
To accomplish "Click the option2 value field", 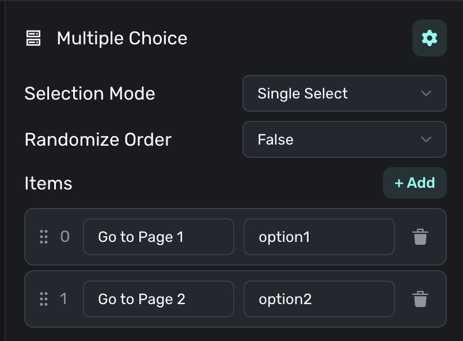I will pos(319,299).
